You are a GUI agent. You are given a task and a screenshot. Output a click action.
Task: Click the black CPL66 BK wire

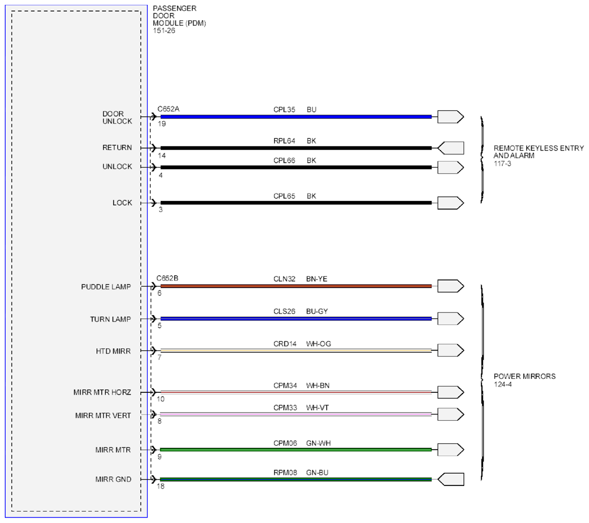(x=296, y=167)
